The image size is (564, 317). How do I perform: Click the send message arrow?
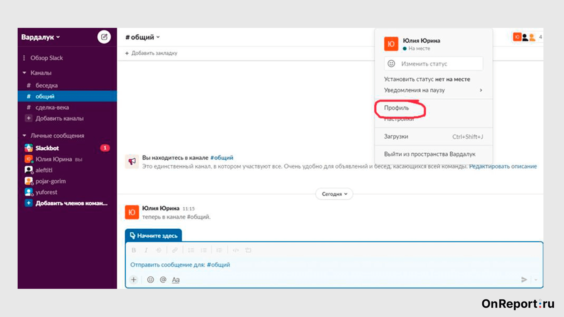coord(524,280)
